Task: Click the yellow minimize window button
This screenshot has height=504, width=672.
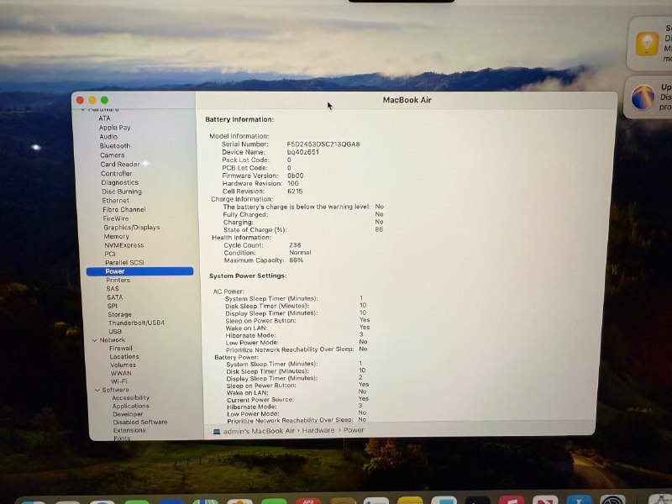Action: click(92, 100)
